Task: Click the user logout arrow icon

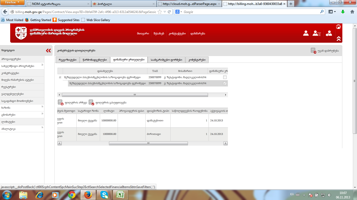Action: [329, 33]
